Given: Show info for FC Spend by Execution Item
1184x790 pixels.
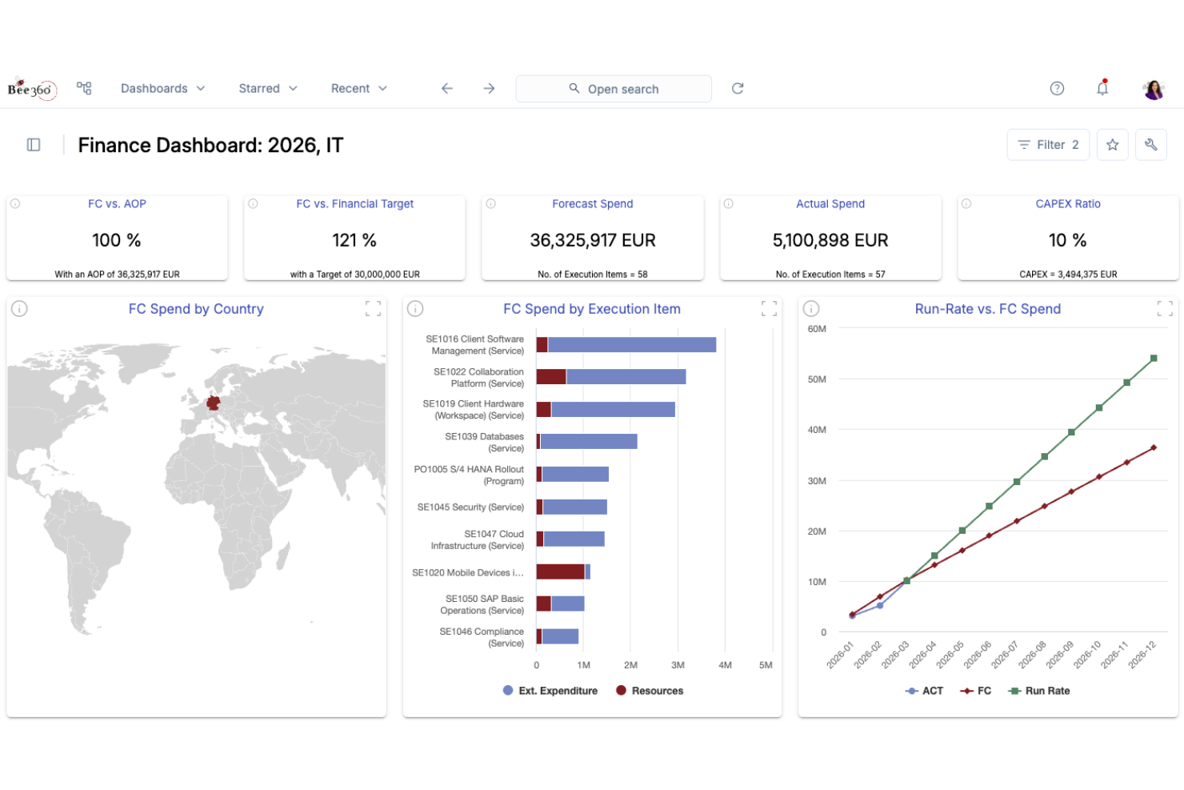Looking at the screenshot, I should pyautogui.click(x=415, y=309).
